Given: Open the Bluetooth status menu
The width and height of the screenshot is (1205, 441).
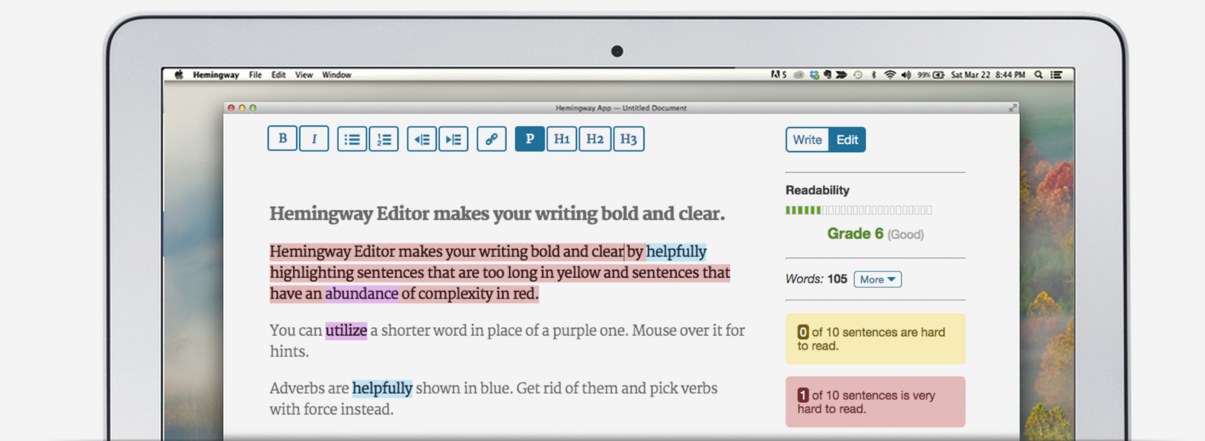Looking at the screenshot, I should tap(874, 75).
